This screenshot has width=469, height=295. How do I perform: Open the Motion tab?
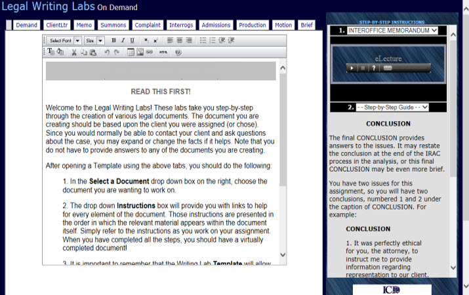(283, 25)
